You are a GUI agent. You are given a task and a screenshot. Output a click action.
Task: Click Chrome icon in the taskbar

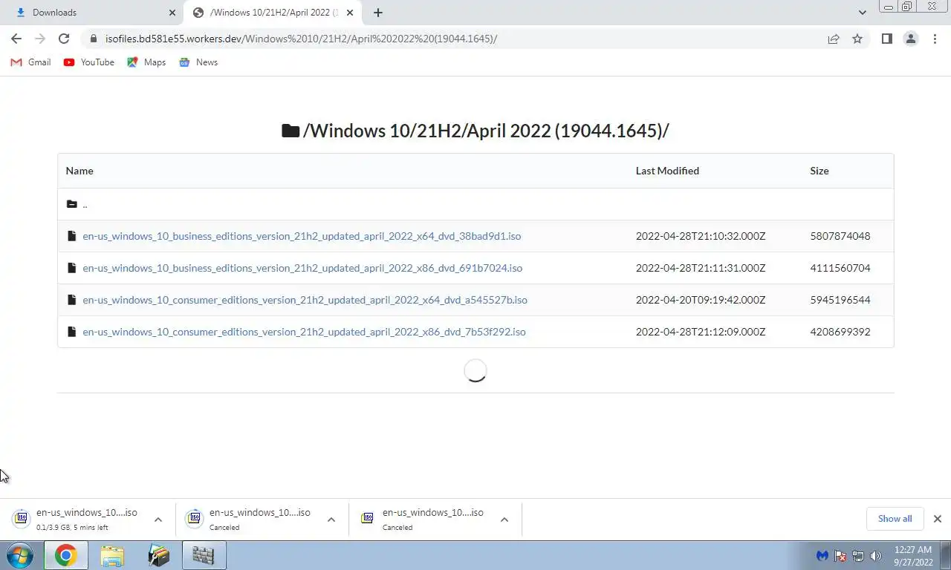(x=65, y=555)
